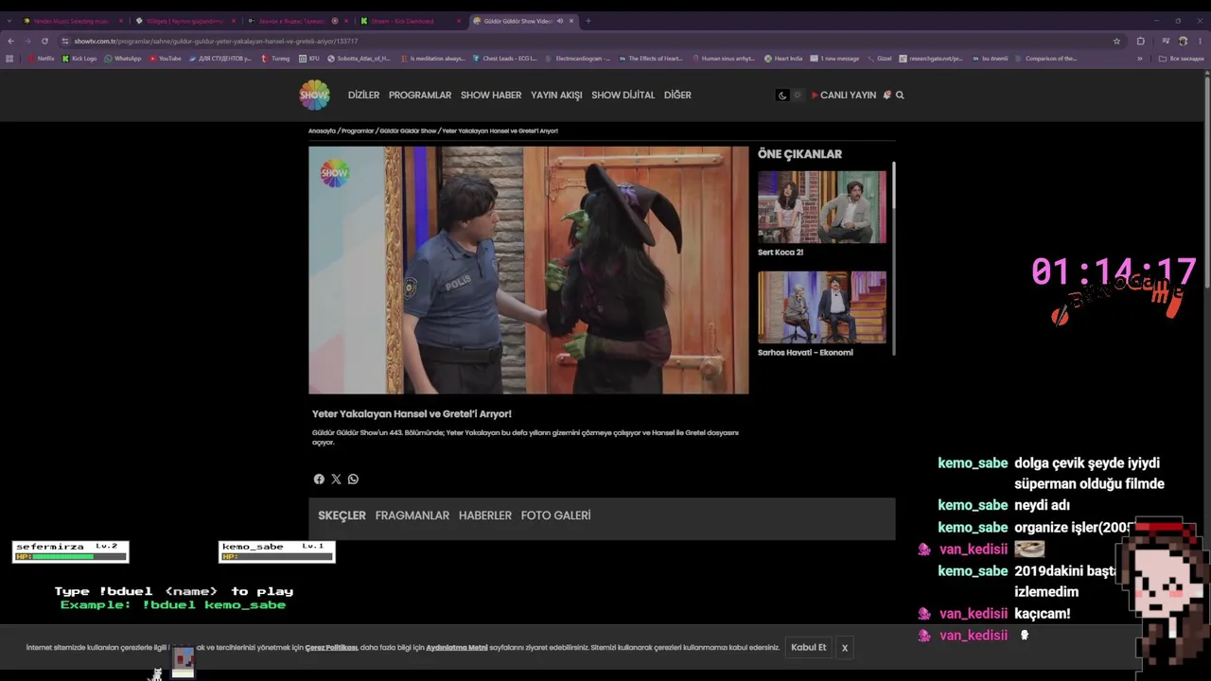Open site search with the magnifier icon

point(900,96)
